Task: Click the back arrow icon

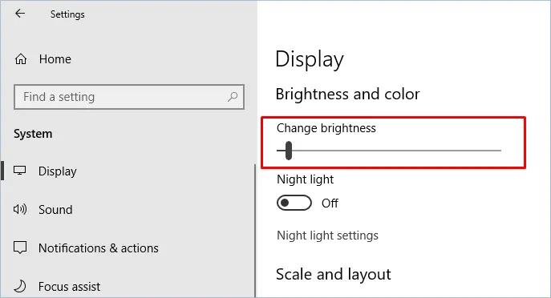Action: pos(20,14)
